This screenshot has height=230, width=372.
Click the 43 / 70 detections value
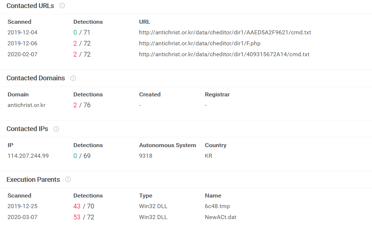click(x=84, y=206)
